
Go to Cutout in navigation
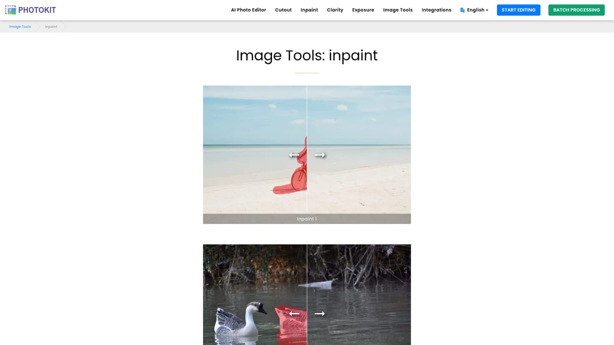[x=283, y=10]
